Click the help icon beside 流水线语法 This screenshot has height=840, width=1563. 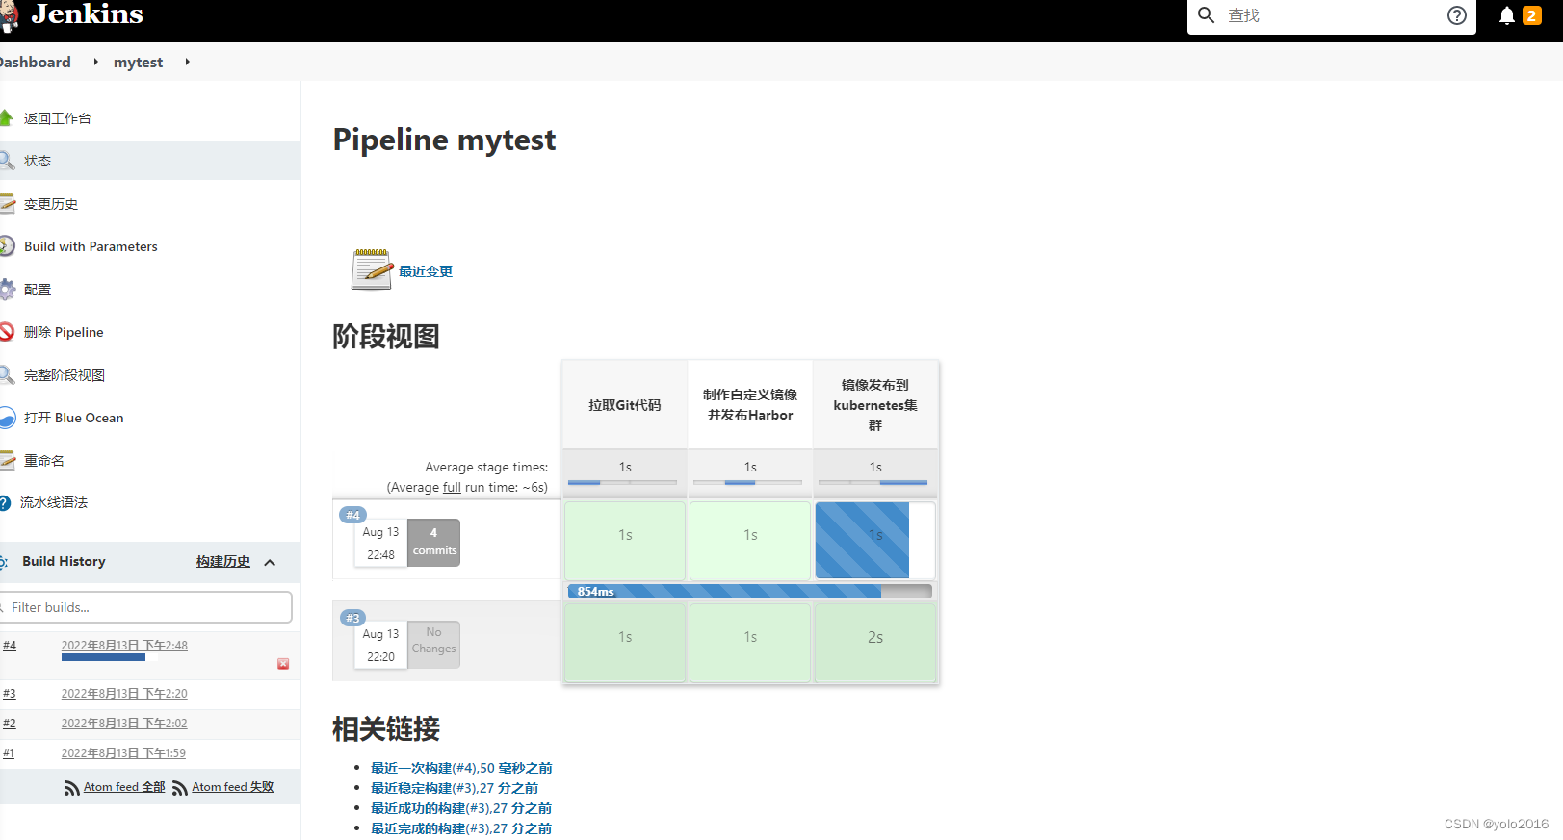click(x=4, y=502)
